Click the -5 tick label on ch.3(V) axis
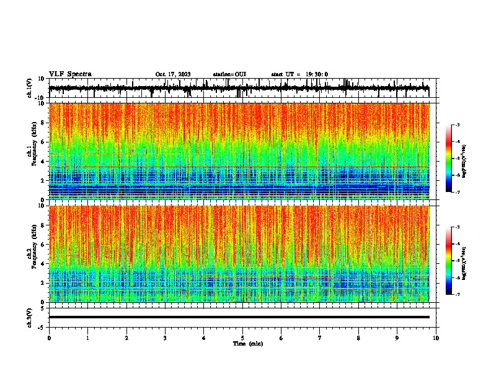491x379 pixels. [x=42, y=328]
